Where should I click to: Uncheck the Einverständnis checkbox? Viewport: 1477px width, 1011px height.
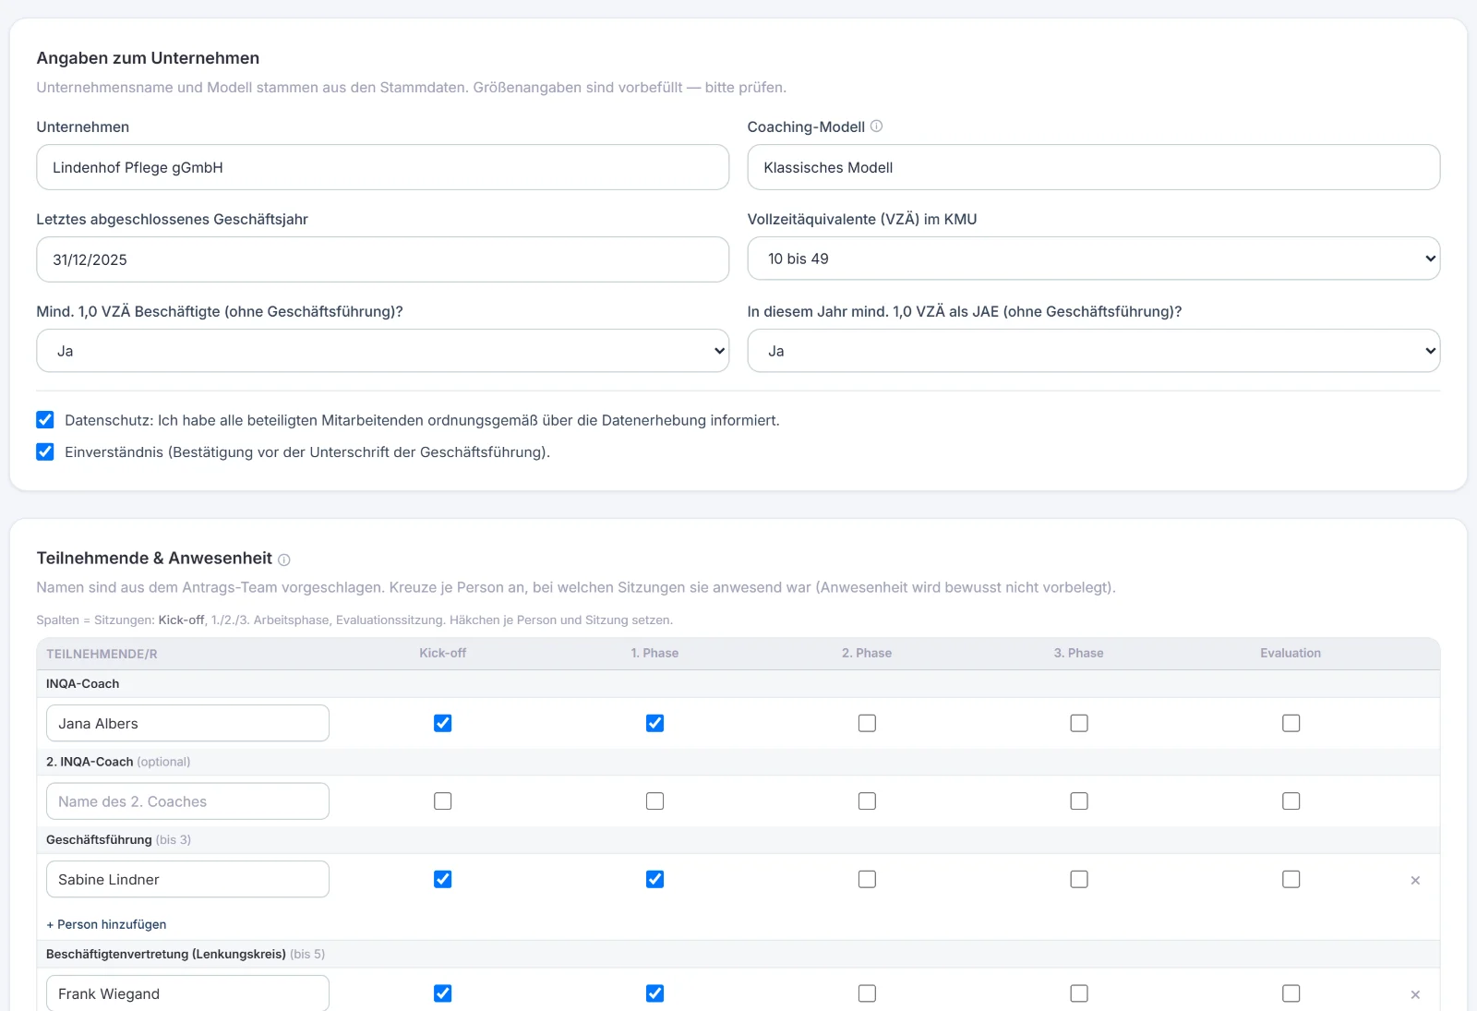(45, 451)
